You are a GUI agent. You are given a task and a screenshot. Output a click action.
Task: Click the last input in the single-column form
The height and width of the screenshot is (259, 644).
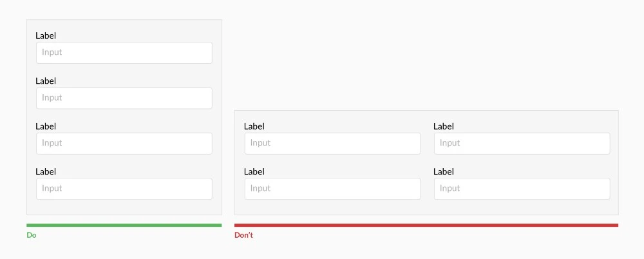124,189
